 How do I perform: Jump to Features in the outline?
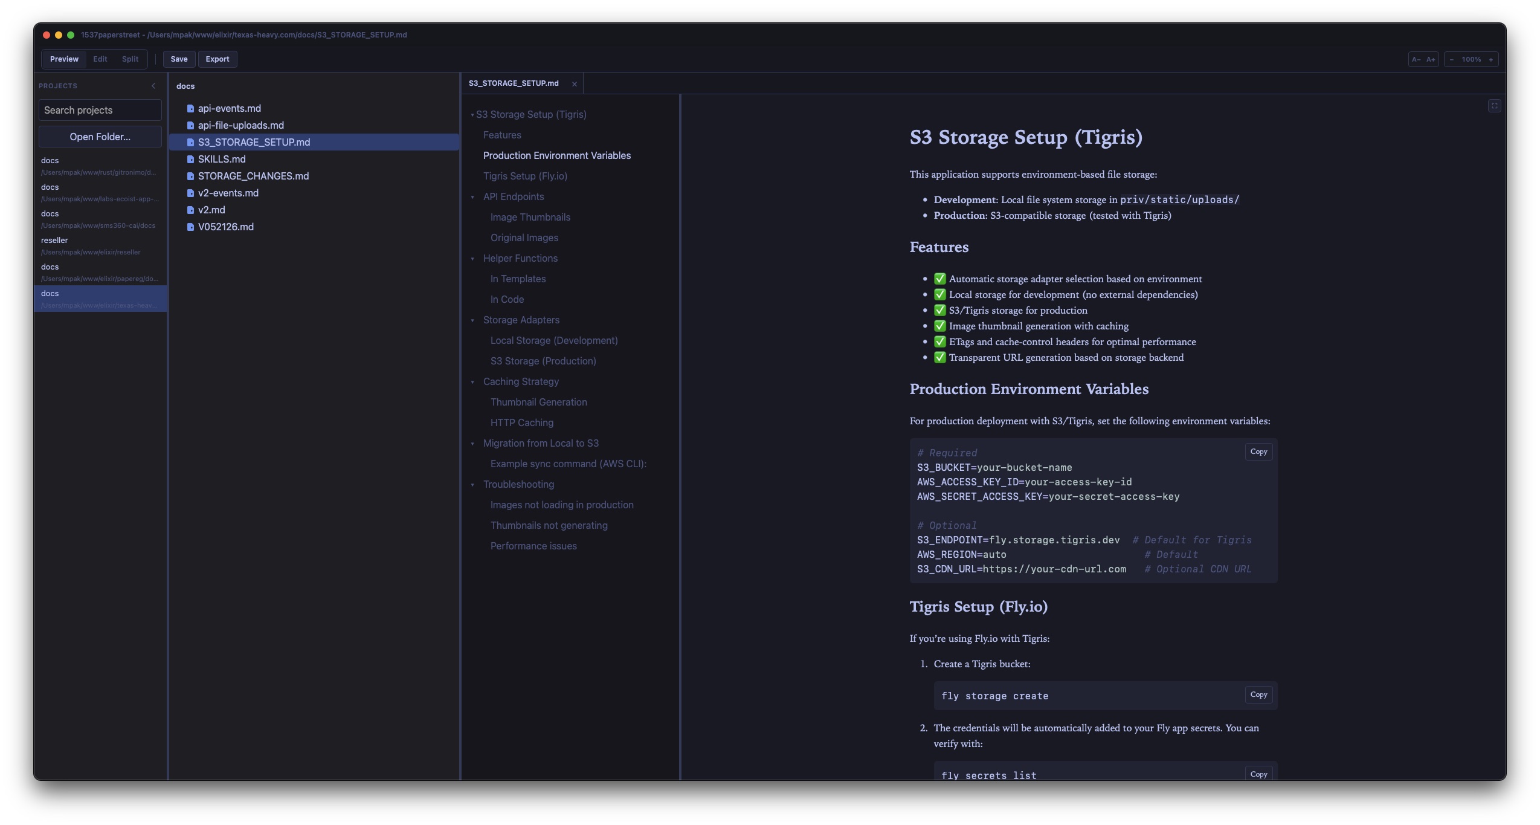502,135
